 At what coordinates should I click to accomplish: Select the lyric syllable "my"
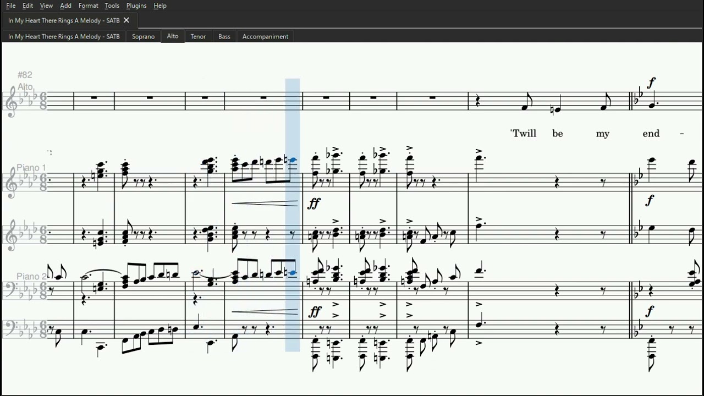tap(603, 134)
